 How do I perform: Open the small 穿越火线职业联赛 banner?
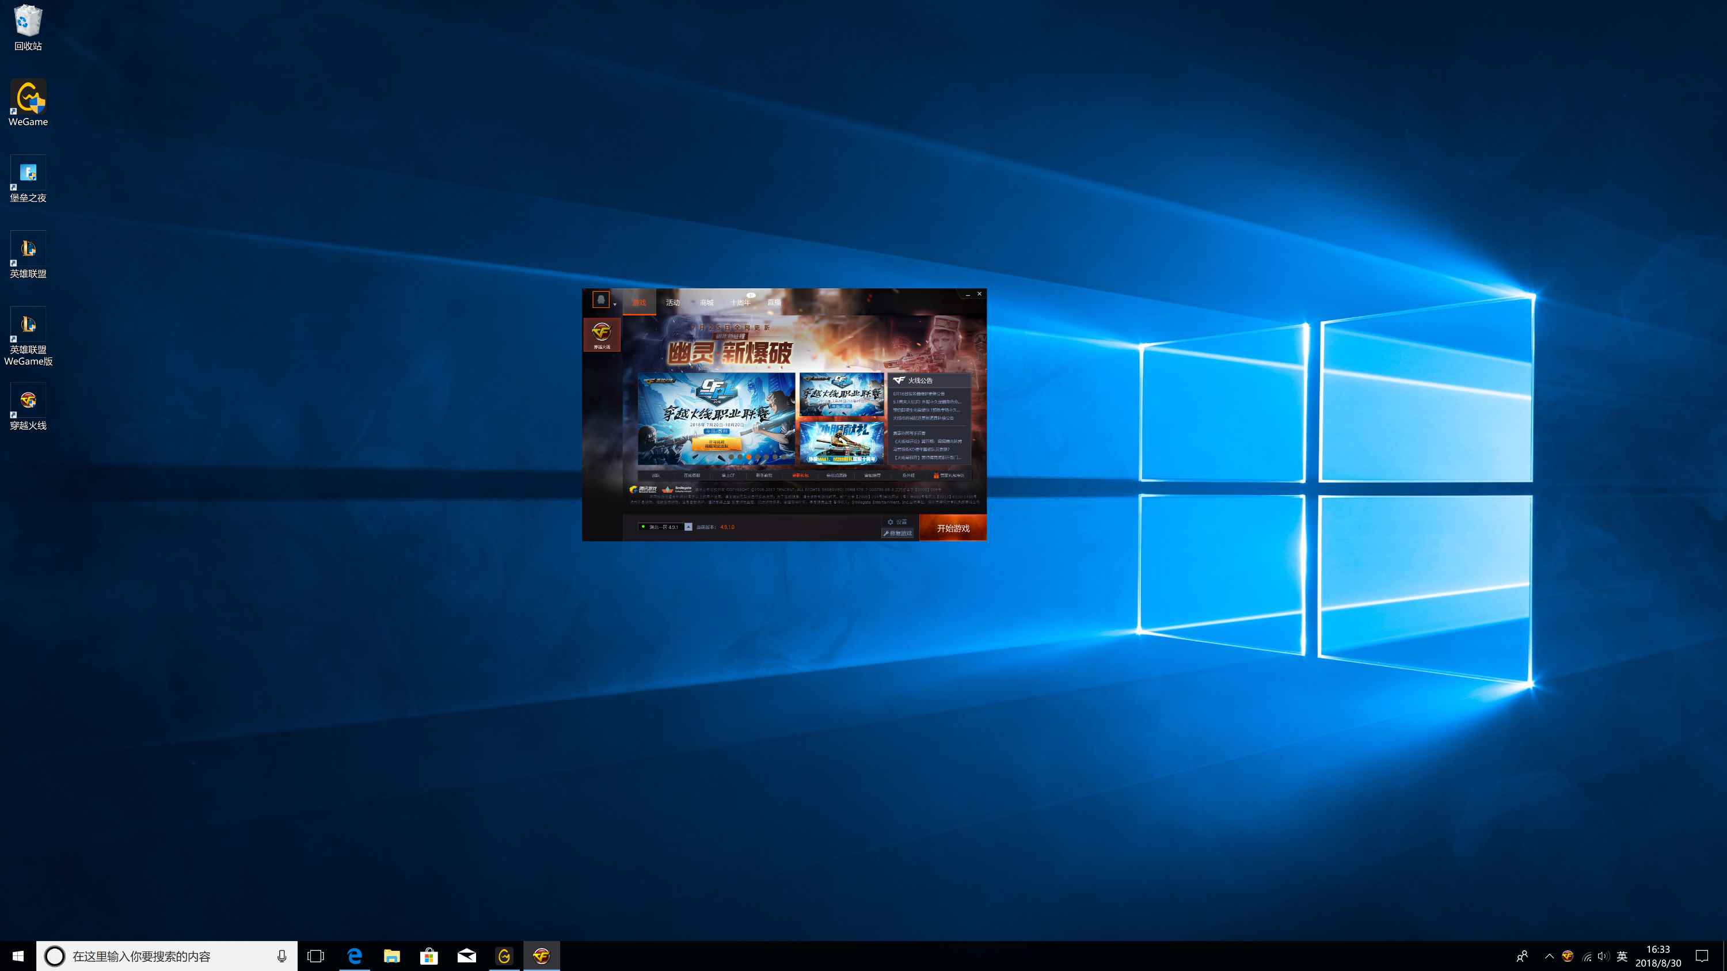coord(842,395)
